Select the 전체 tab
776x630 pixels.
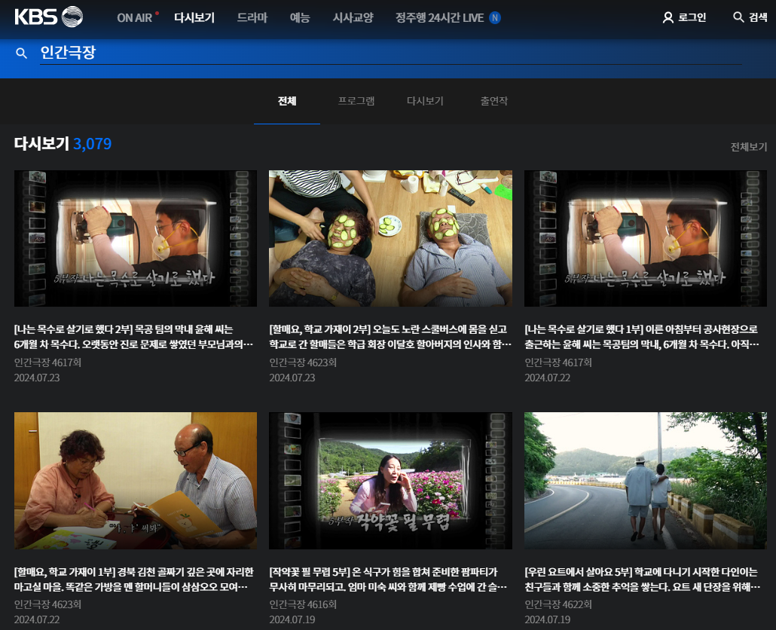[x=287, y=101]
